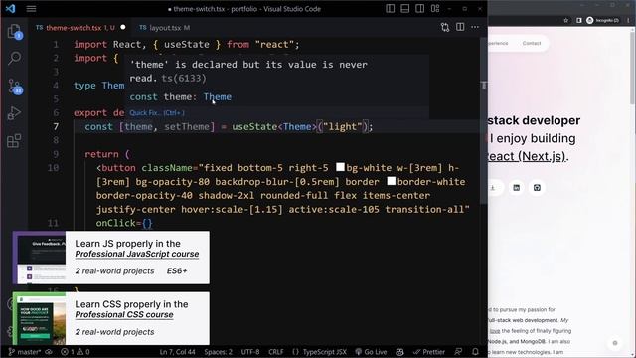Switch to the theme-switch.tsx tab
This screenshot has height=358, width=636.
pyautogui.click(x=75, y=28)
